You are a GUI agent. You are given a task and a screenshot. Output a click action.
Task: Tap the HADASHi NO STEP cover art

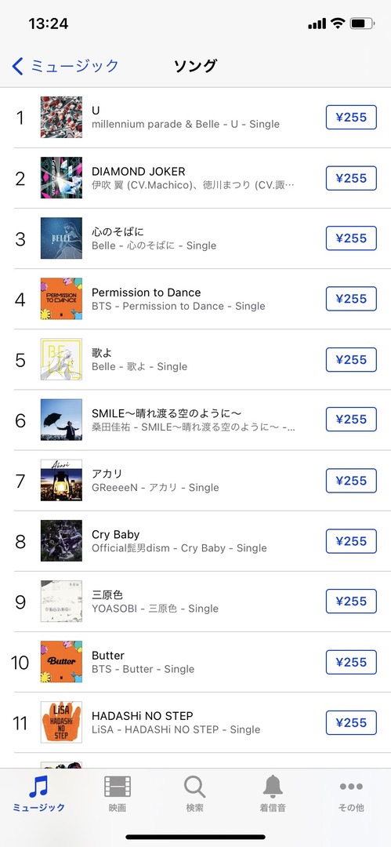coord(62,722)
